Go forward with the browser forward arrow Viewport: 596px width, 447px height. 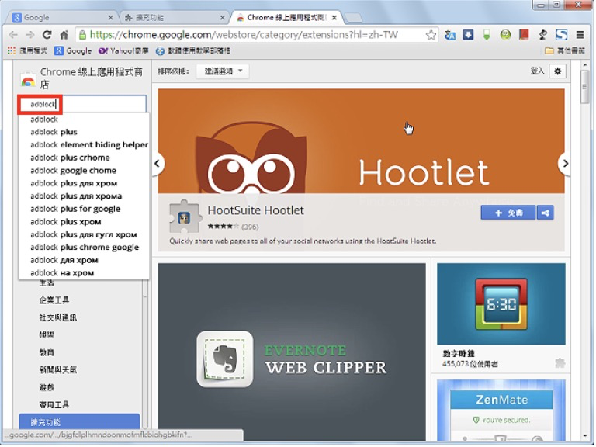click(30, 35)
